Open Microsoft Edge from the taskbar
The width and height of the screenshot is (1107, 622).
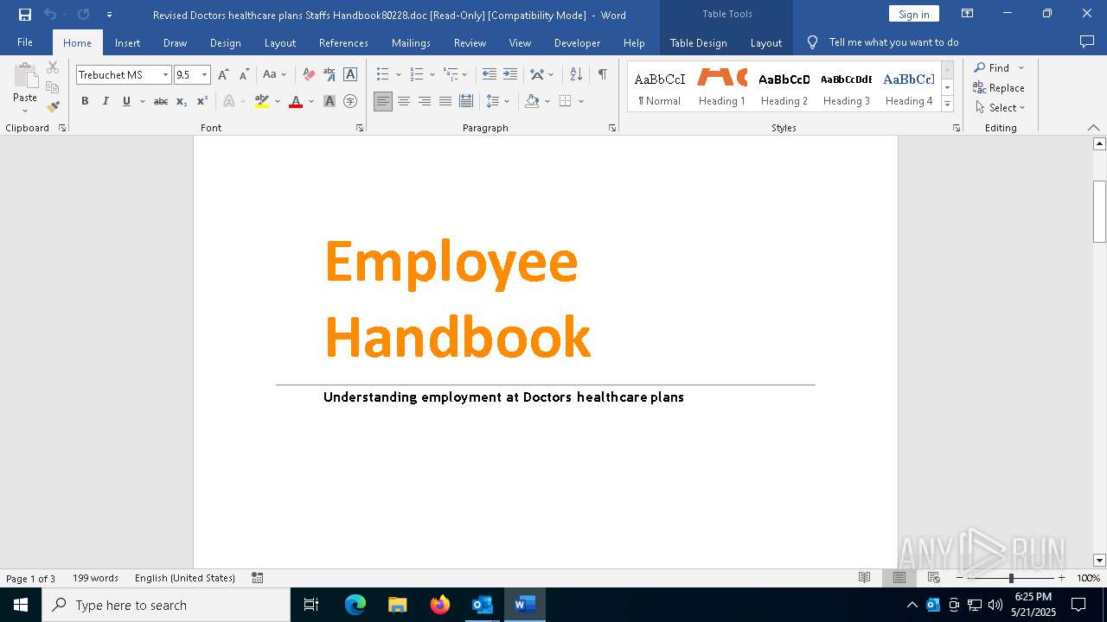(x=355, y=605)
